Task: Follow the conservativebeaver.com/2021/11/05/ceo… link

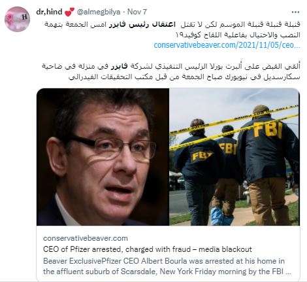Action: pyautogui.click(x=227, y=45)
